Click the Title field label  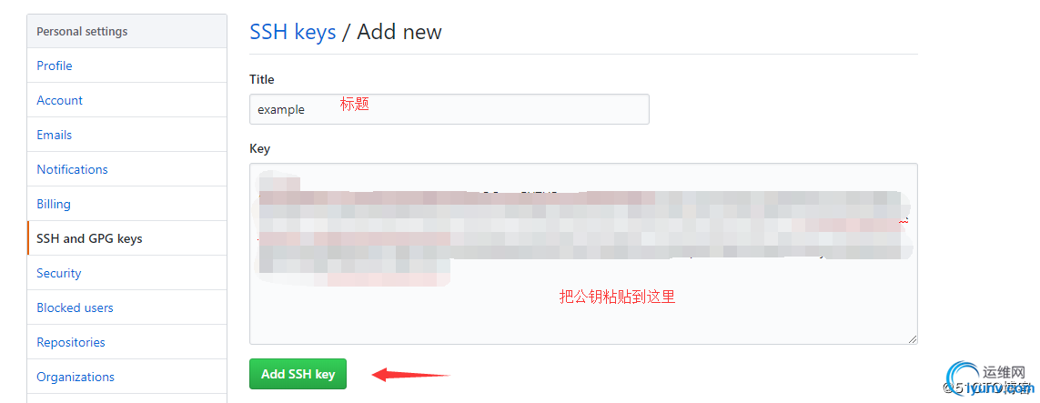point(261,79)
